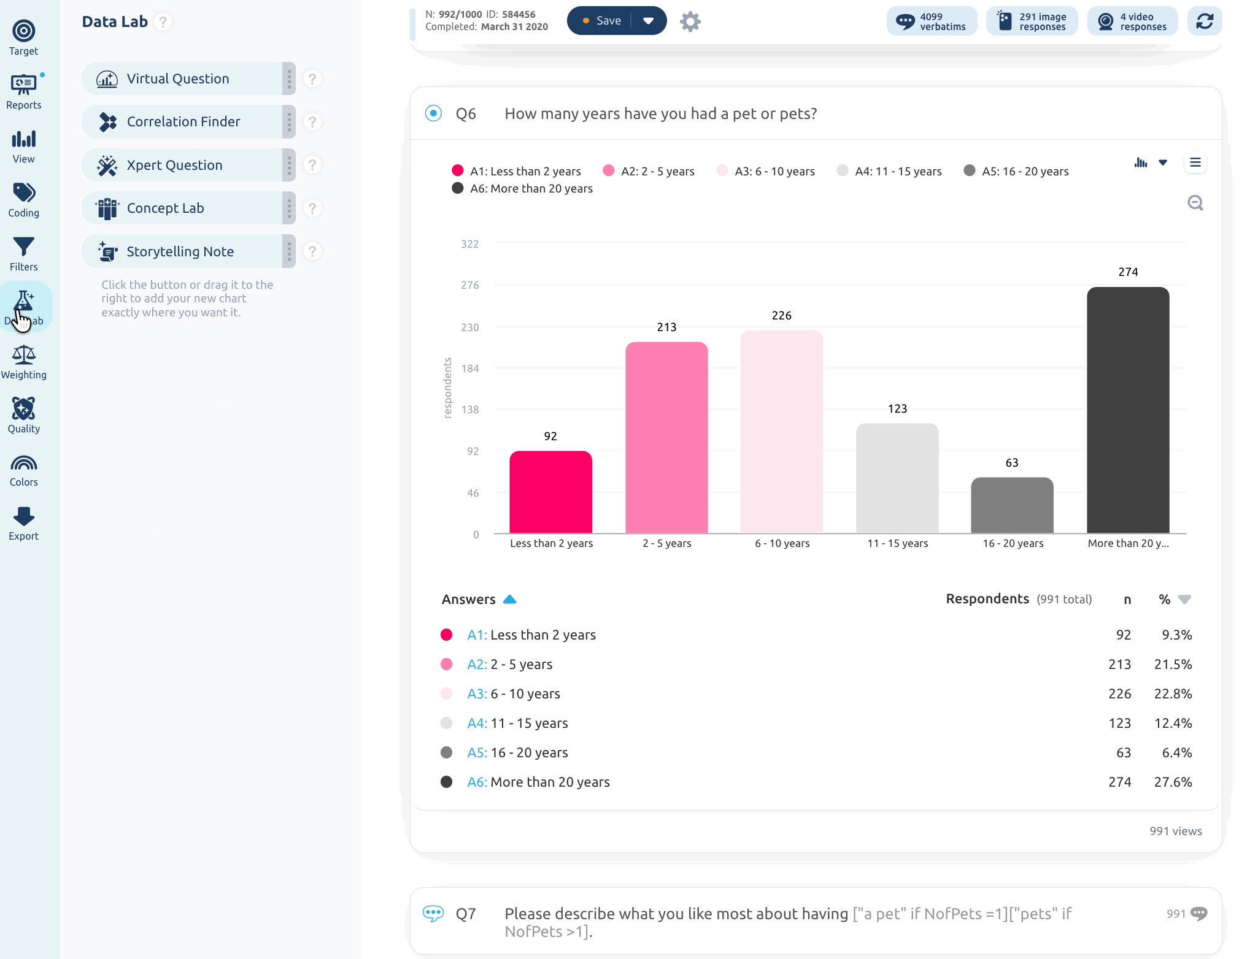Open 4099 verbatims
Screen dimensions: 1258x959
point(932,21)
